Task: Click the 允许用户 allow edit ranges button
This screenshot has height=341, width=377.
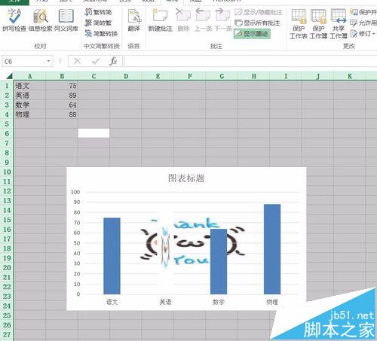Action: click(x=363, y=23)
